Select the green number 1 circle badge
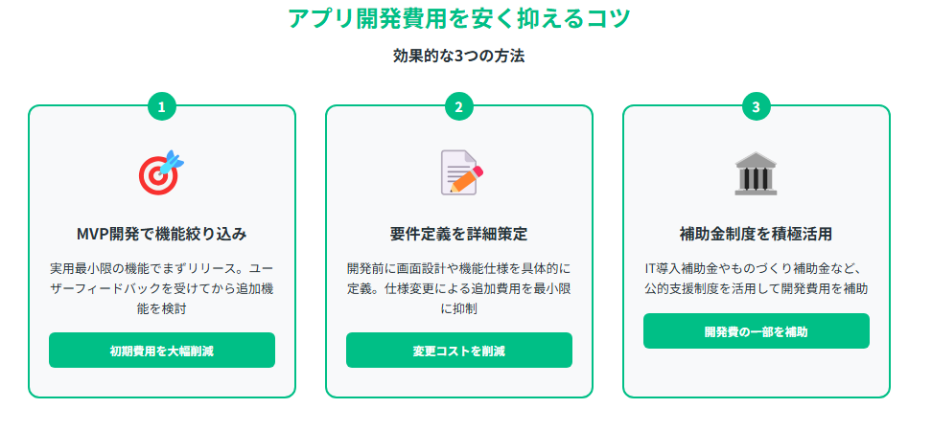Image resolution: width=932 pixels, height=431 pixels. [162, 107]
